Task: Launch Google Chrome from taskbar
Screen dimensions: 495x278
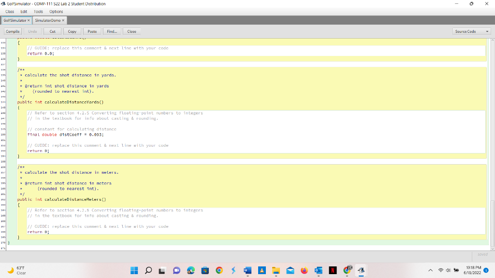Action: (219, 270)
